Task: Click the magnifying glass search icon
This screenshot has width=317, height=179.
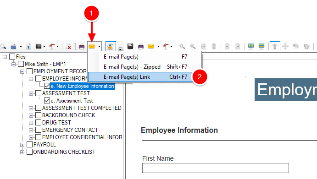Action: (3, 47)
